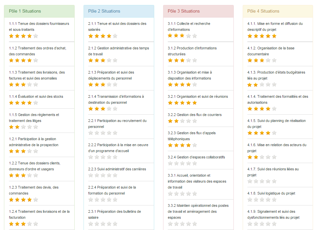Select Pôle 2 Situations panel header
This screenshot has height=230, width=315.
(119, 11)
